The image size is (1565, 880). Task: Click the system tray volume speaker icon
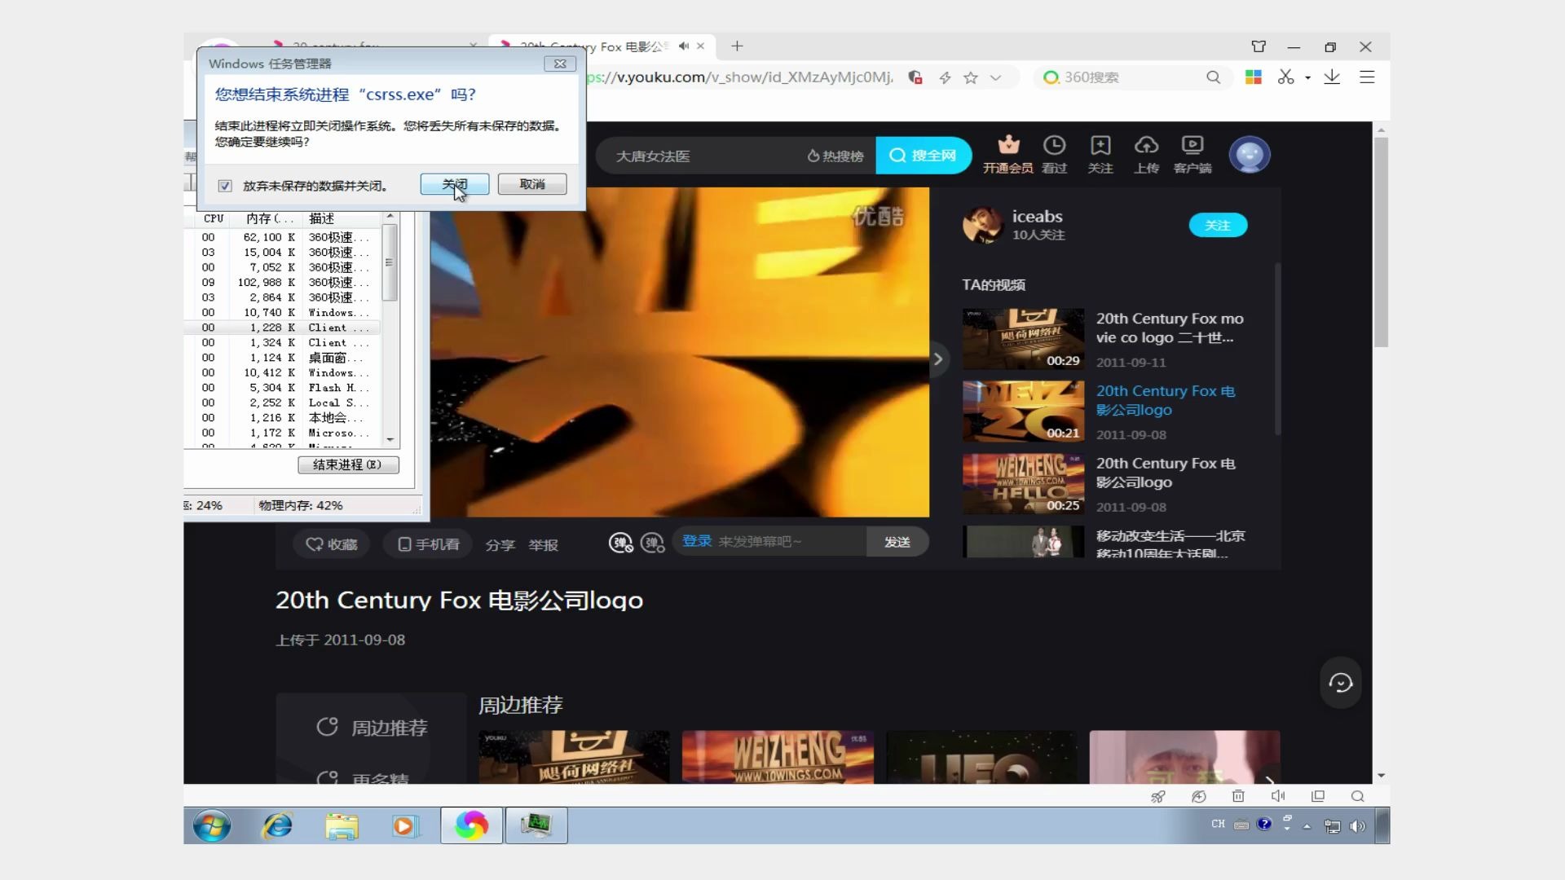click(1357, 825)
